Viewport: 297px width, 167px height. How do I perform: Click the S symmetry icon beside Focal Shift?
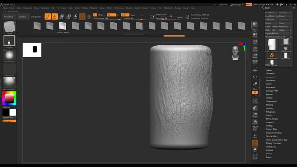point(152,17)
